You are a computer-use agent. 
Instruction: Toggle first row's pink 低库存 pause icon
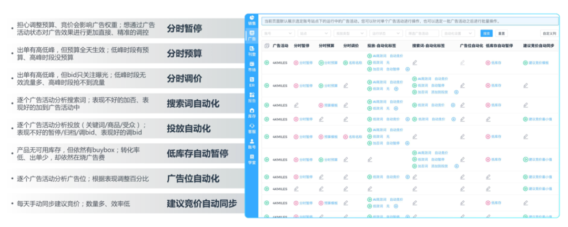[x=488, y=63]
